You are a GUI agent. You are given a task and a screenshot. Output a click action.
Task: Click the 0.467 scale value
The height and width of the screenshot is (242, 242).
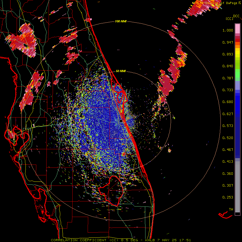pos(228,150)
